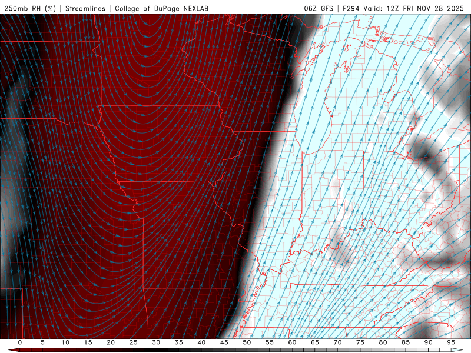471x353 pixels.
Task: Click the "F294" forecast hour text
Action: point(351,8)
